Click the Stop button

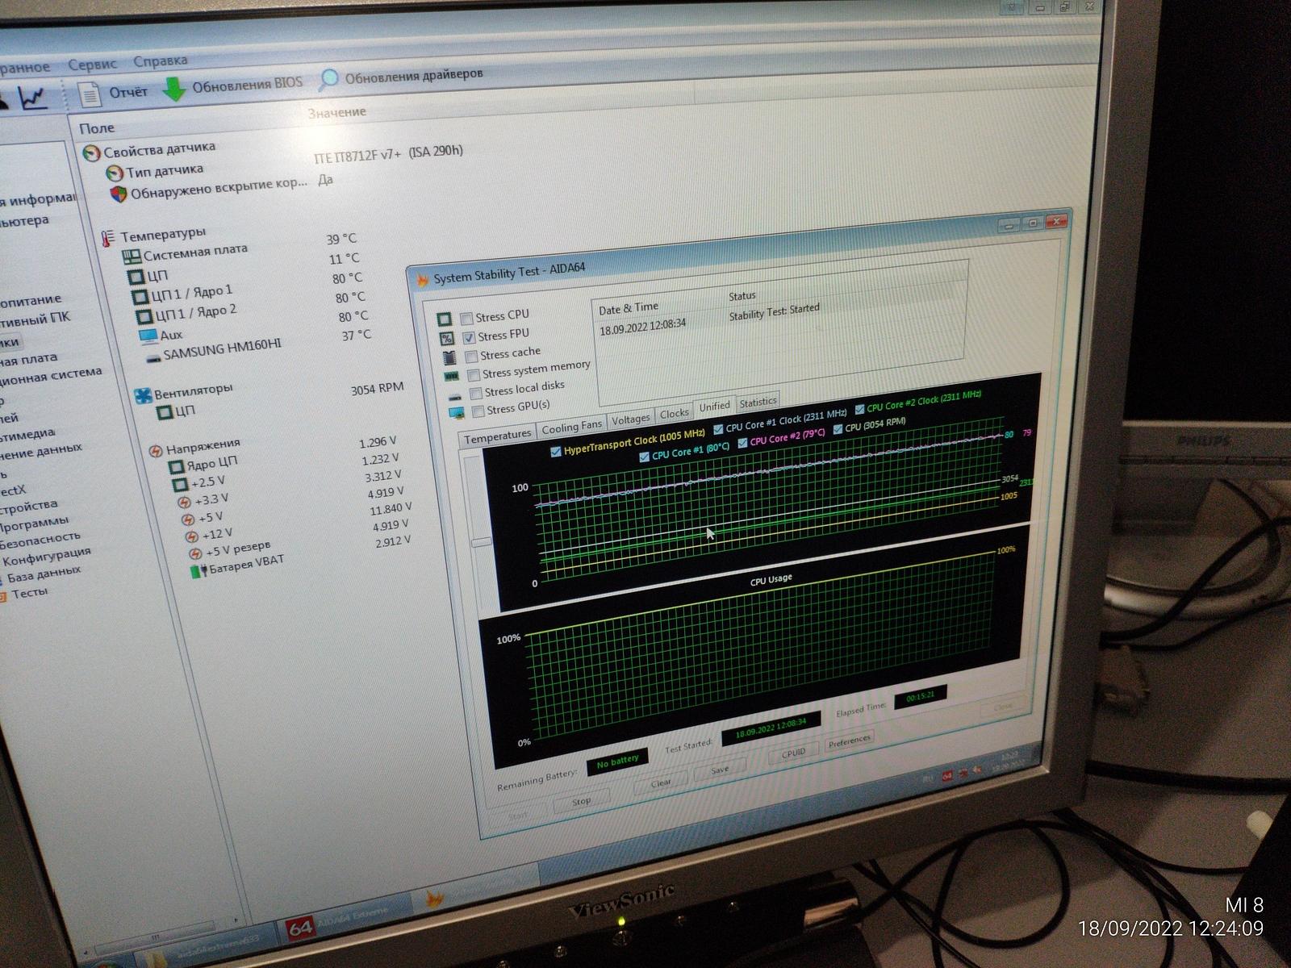[x=581, y=802]
